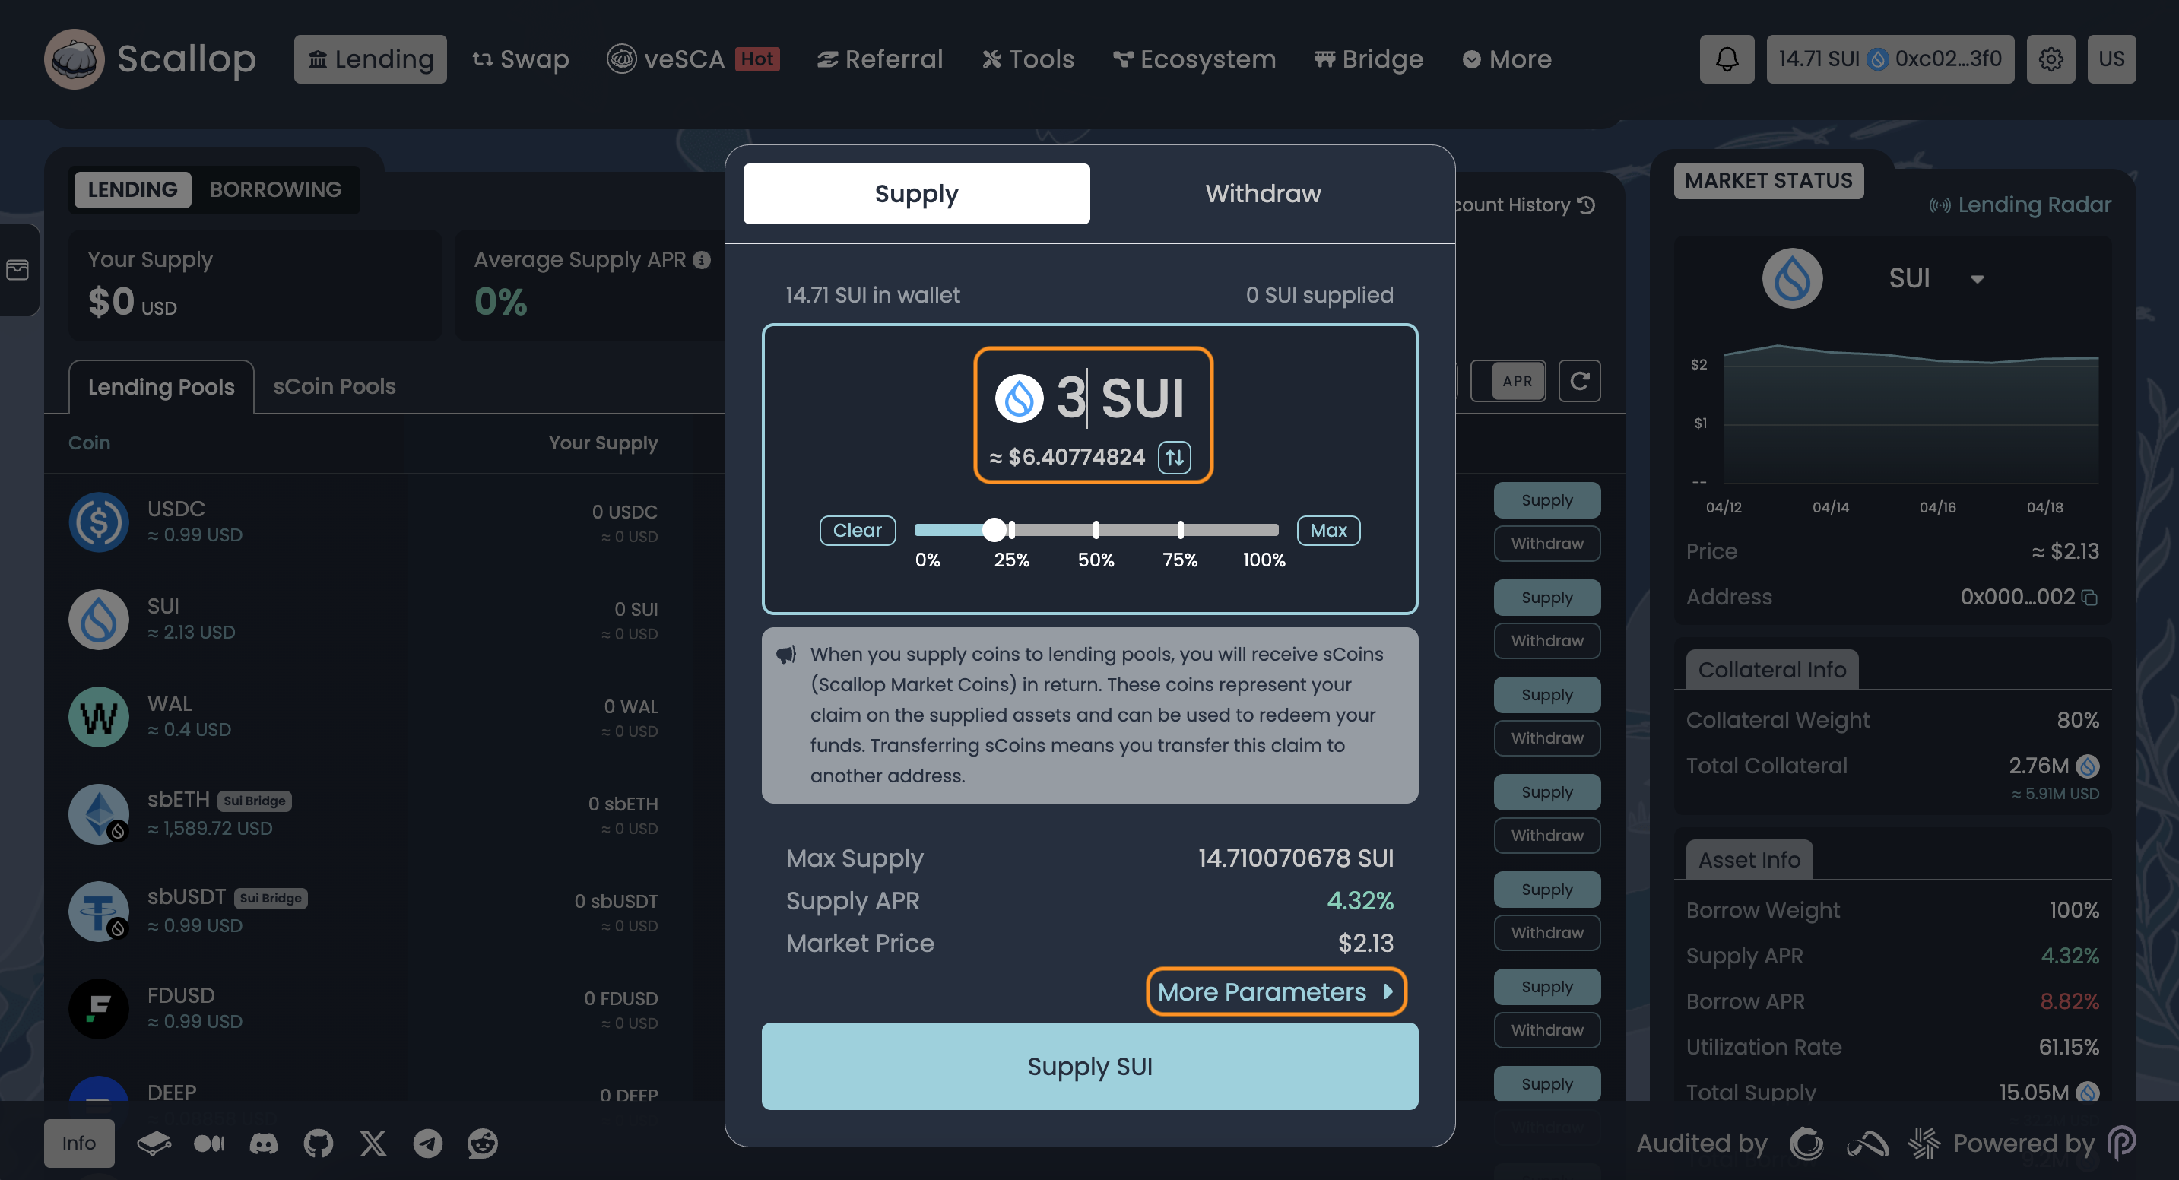Select the Collateral Info tab
This screenshot has width=2179, height=1180.
click(1771, 670)
